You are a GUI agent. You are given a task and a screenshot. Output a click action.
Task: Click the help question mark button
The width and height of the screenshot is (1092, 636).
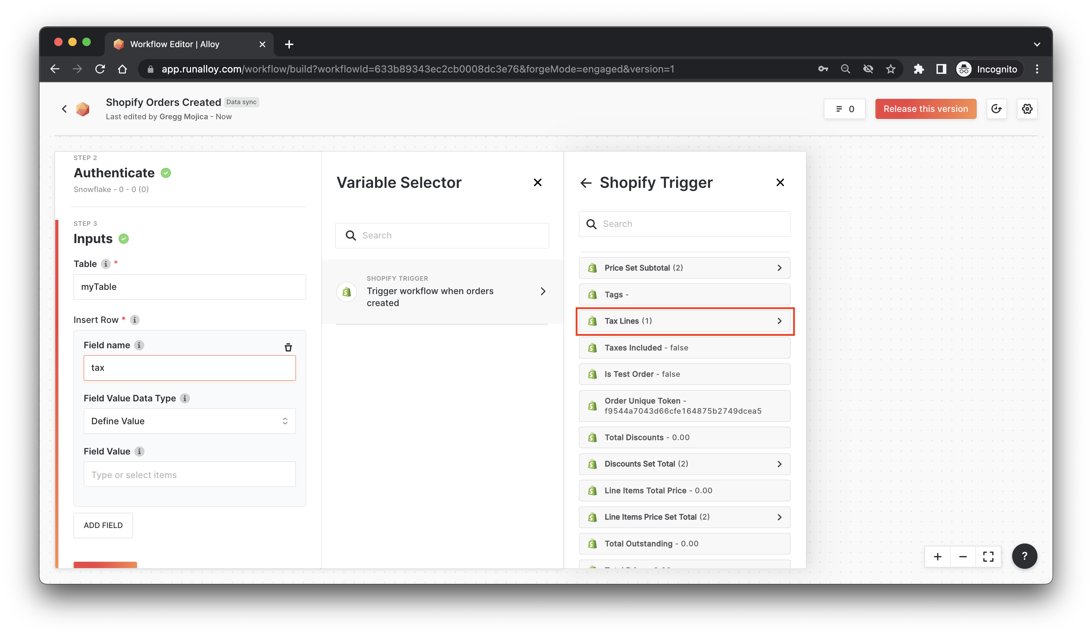point(1024,556)
